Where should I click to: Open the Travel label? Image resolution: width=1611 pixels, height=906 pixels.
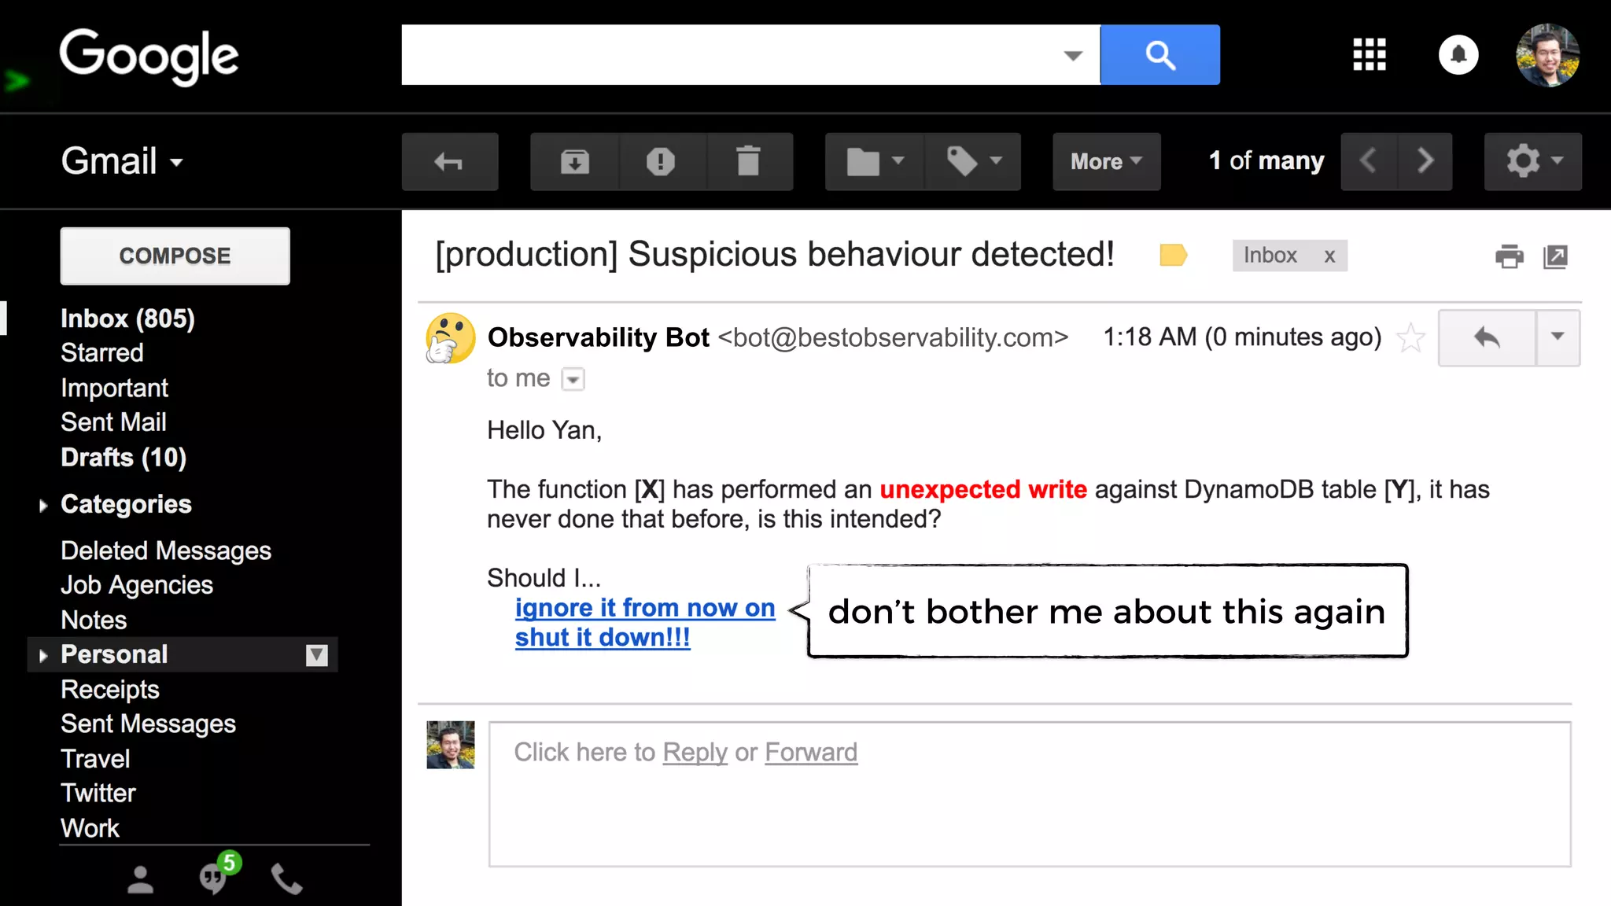click(95, 759)
